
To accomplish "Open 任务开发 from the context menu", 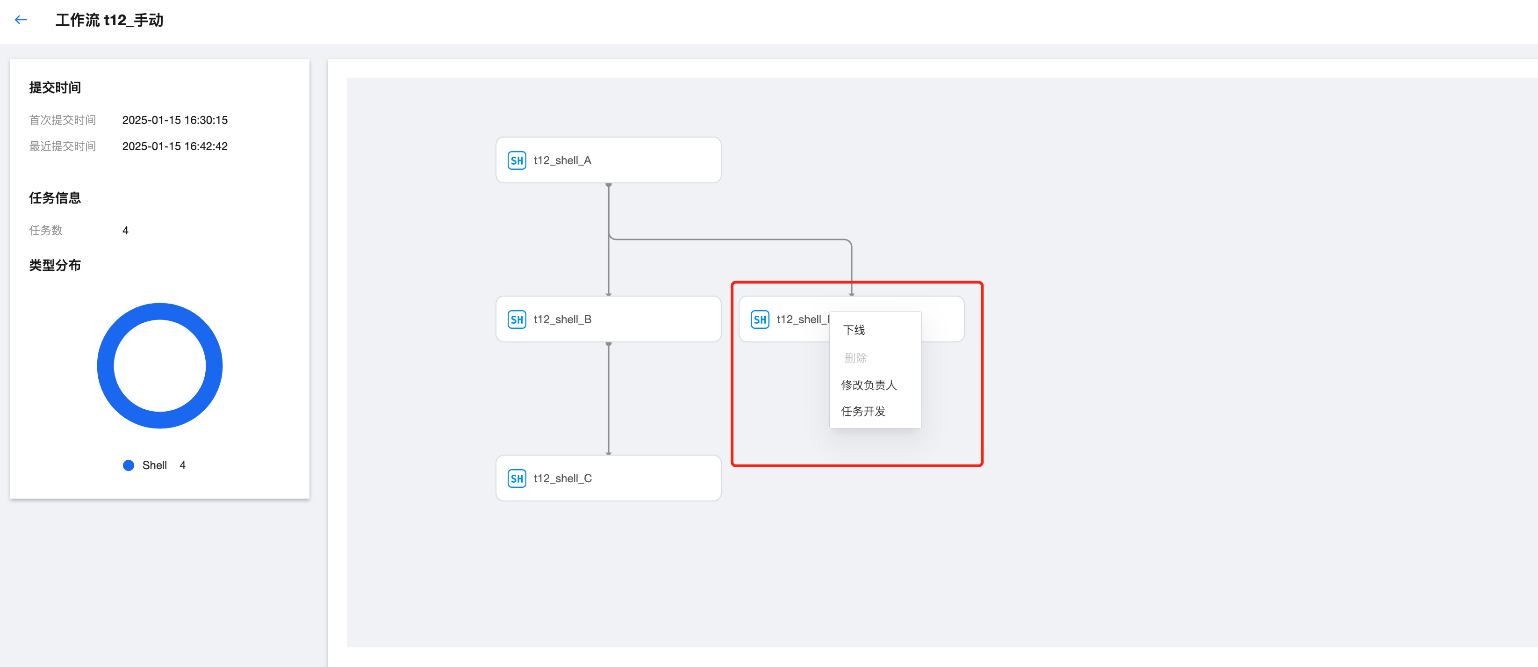I will tap(863, 412).
